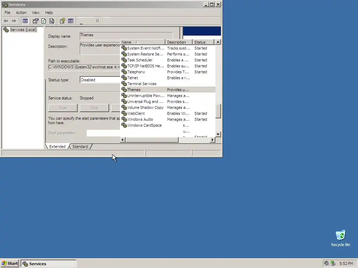Click the horizontal scrollbar thumb

tap(152, 140)
